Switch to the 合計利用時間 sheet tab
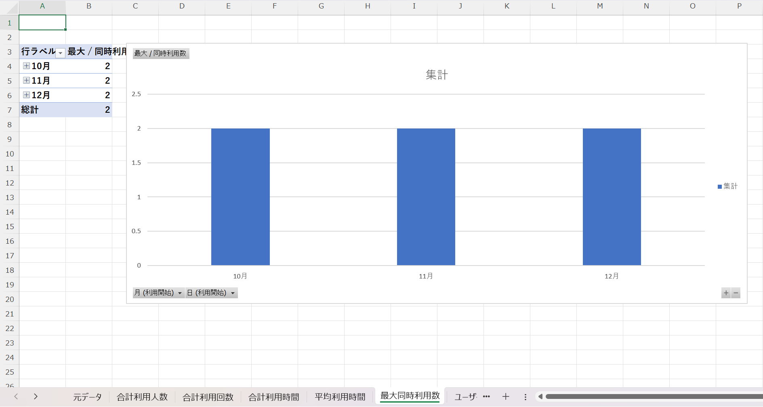The height and width of the screenshot is (407, 763). (273, 397)
